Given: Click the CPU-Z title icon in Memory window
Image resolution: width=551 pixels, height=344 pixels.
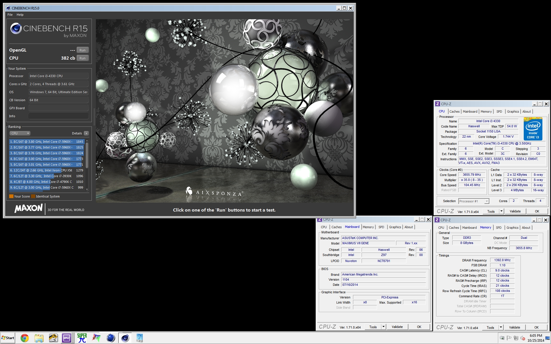Looking at the screenshot, I should (x=437, y=220).
